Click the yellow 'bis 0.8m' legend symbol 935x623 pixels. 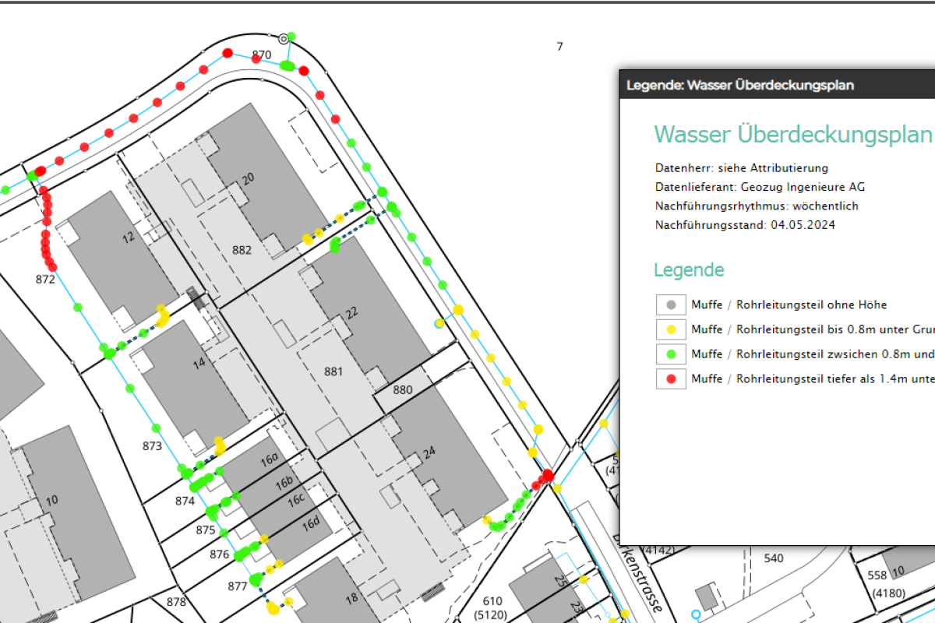point(671,329)
